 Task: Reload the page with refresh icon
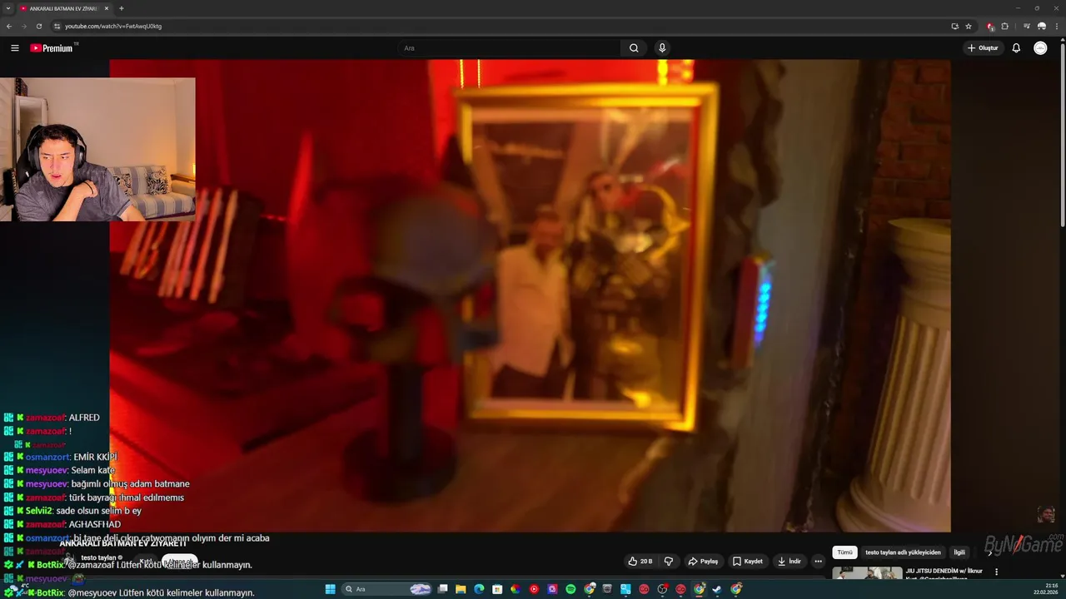(38, 26)
